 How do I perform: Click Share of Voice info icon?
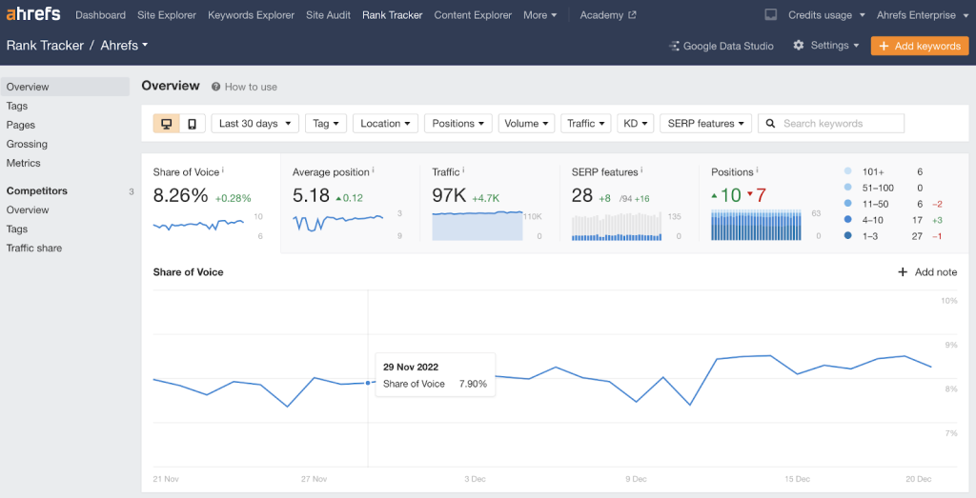point(223,171)
